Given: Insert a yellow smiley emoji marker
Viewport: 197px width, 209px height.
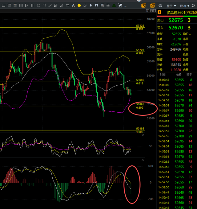Looking at the screenshot, I should click(x=79, y=6).
